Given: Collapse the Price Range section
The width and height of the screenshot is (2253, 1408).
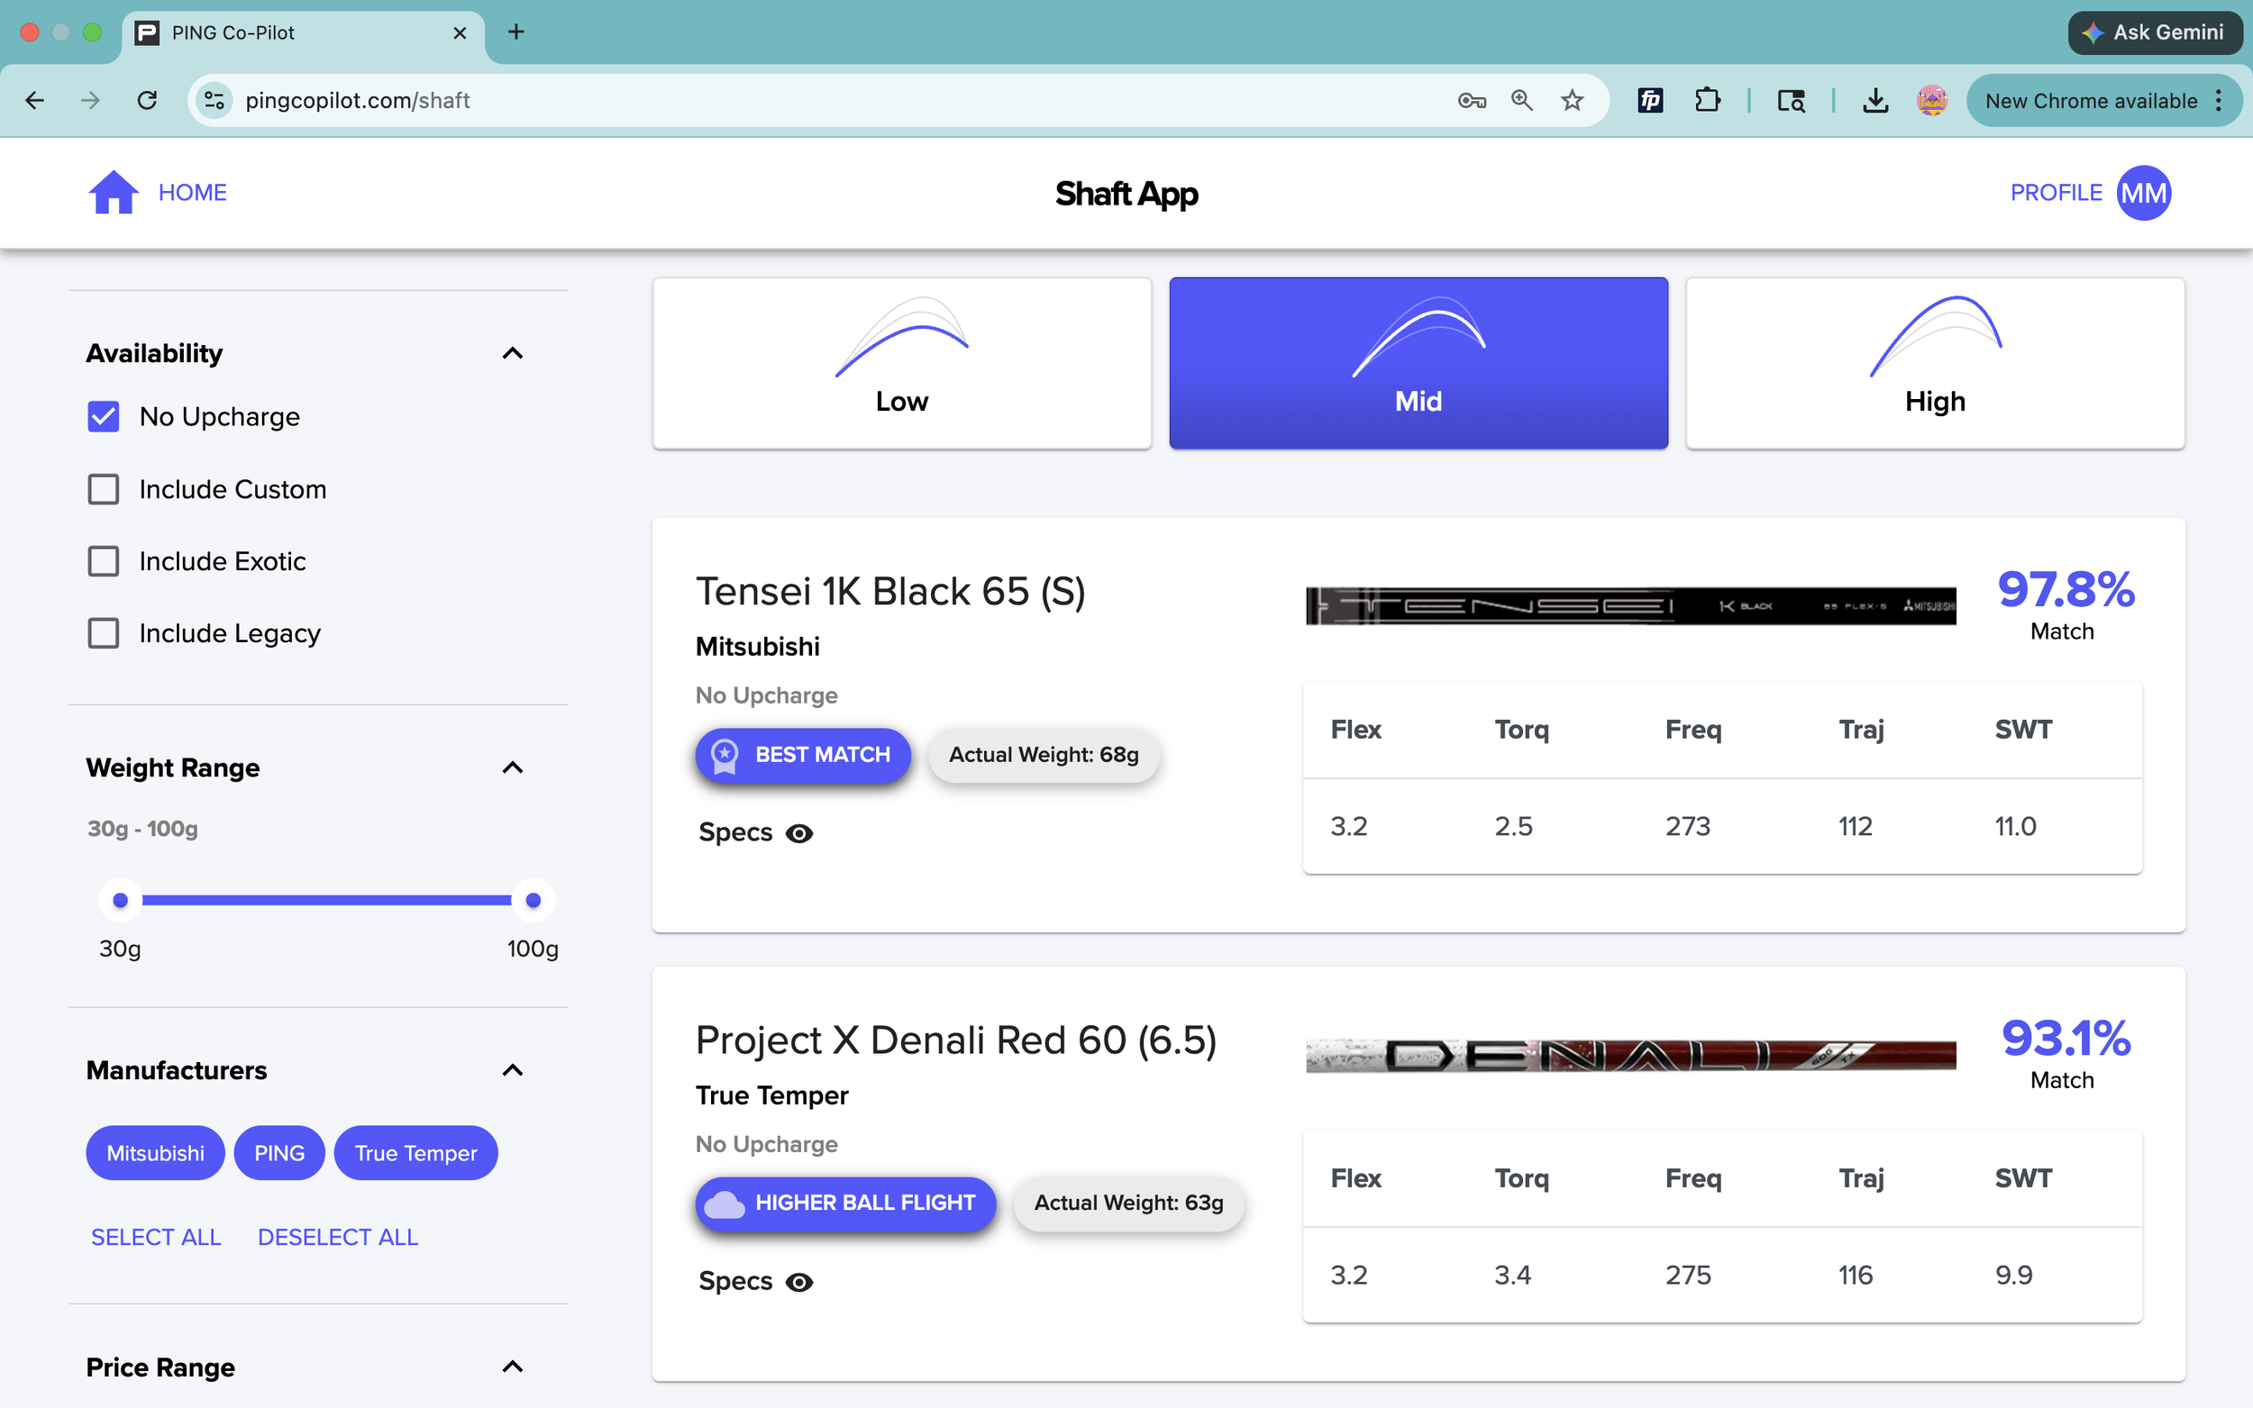Looking at the screenshot, I should pyautogui.click(x=512, y=1367).
